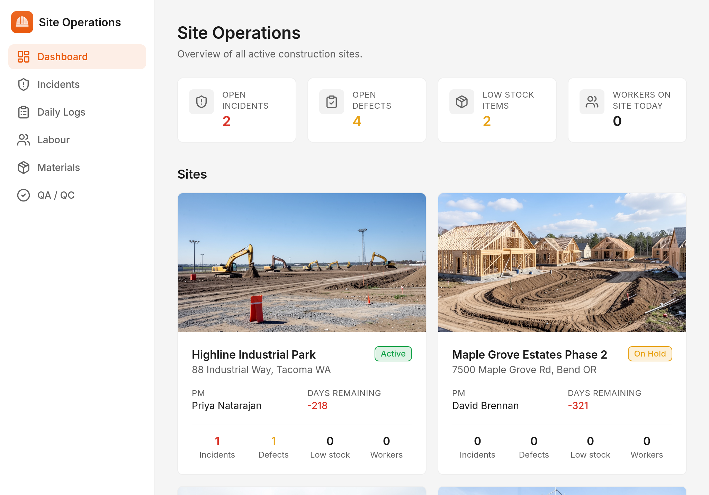Open the Dashboard menu item
Screen dimensions: 709x495
[x=77, y=57]
